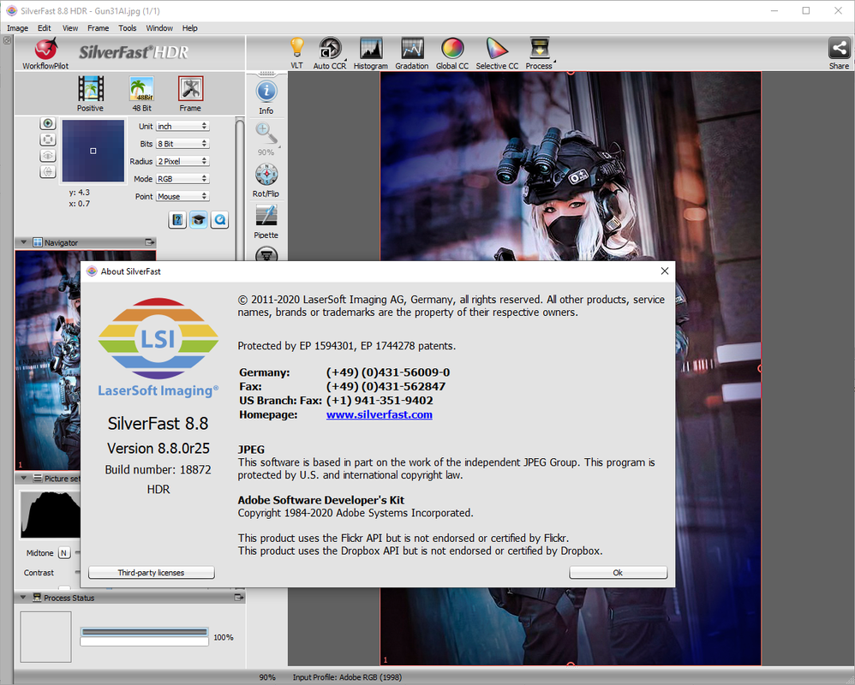855x685 pixels.
Task: Open the Unit inch dropdown
Action: coord(182,126)
